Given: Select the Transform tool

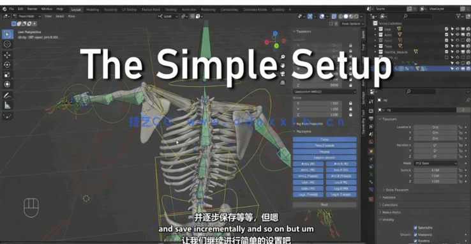Looking at the screenshot, I should coord(8,84).
